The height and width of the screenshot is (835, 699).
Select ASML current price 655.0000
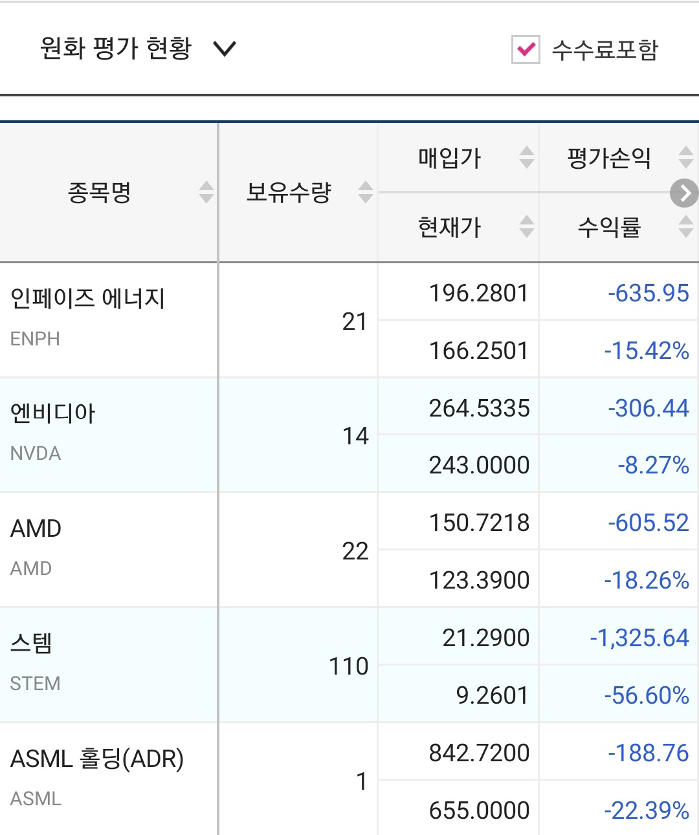tap(480, 810)
